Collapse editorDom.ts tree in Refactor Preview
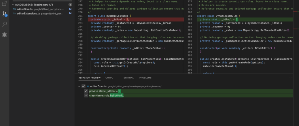Viewport: 299px width, 126px height. tap(79, 86)
